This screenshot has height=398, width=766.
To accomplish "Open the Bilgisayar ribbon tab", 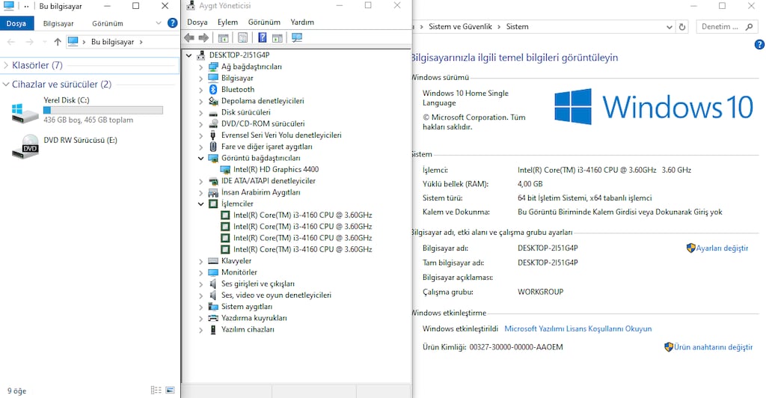I will pos(58,23).
